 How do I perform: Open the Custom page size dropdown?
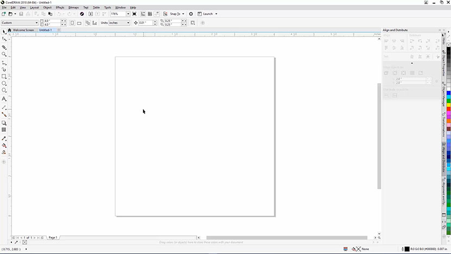[x=36, y=23]
